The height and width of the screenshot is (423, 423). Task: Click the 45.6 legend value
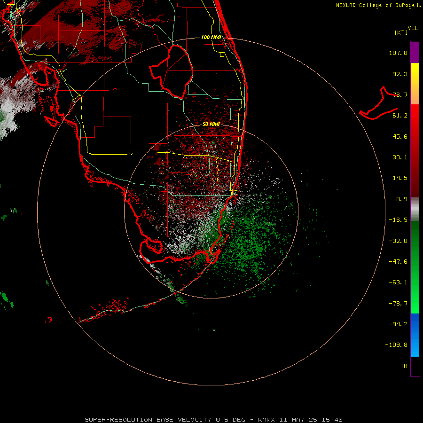pyautogui.click(x=400, y=136)
